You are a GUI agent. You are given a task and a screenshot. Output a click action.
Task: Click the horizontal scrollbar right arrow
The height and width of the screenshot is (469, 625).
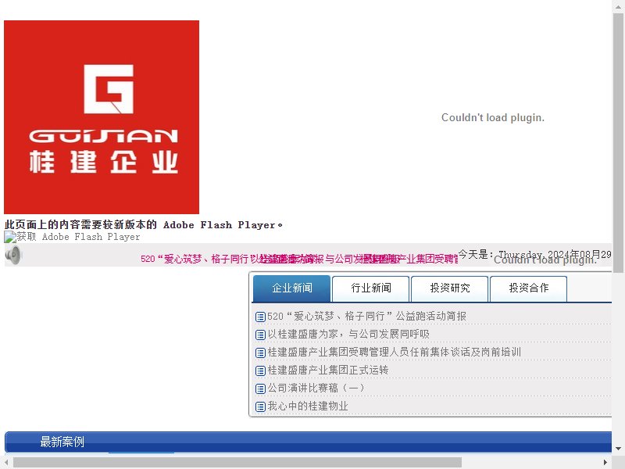click(x=605, y=463)
